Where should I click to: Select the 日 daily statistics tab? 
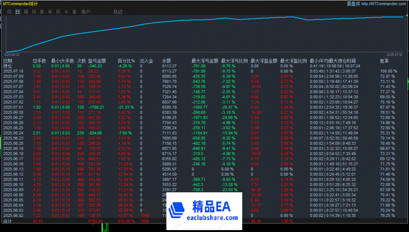(17, 12)
